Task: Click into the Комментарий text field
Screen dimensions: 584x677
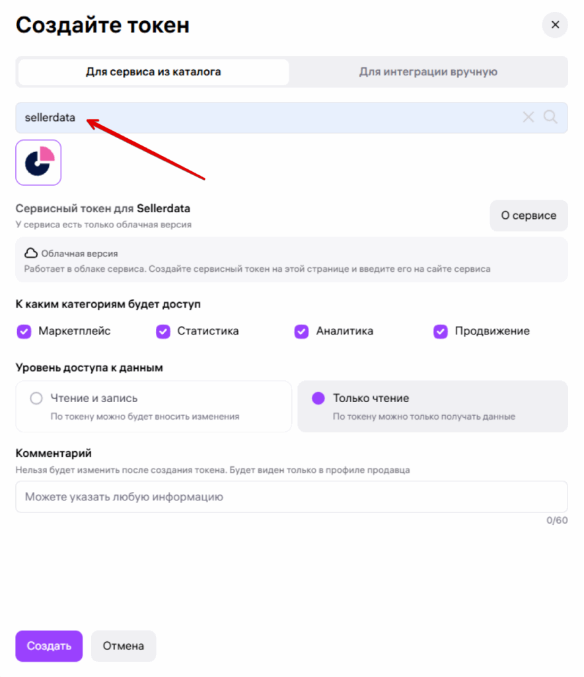Action: [x=291, y=497]
